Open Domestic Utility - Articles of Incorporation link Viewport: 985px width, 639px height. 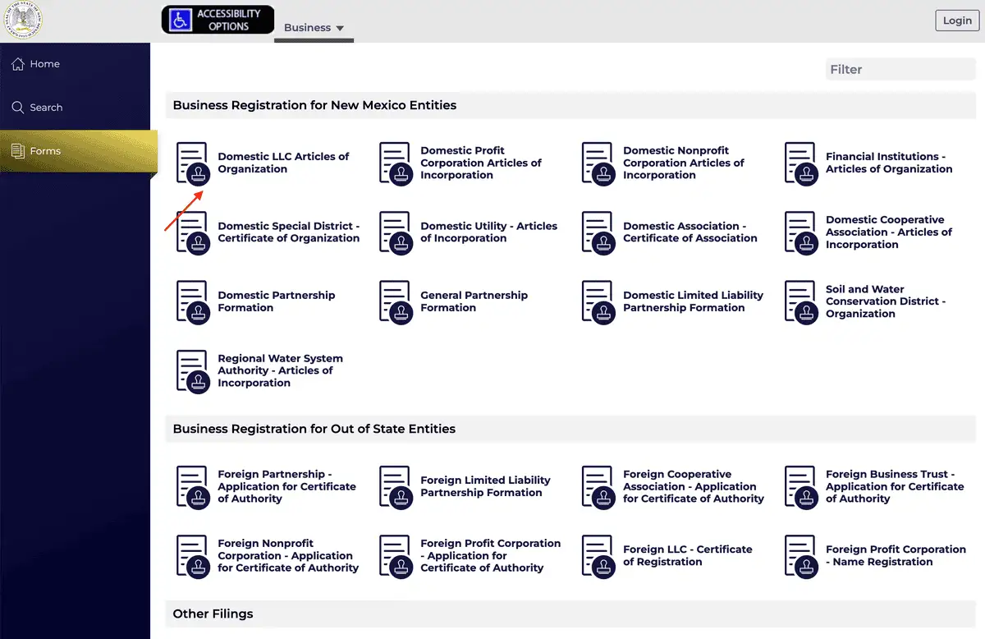[488, 232]
